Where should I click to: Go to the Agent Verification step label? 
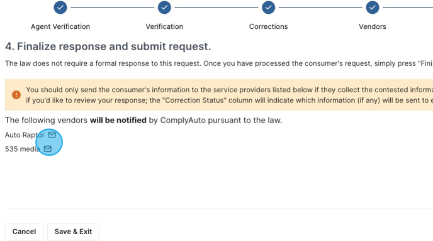[x=60, y=26]
